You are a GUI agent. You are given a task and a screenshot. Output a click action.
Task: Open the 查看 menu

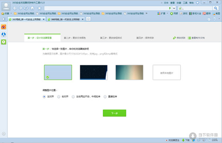[172, 3]
